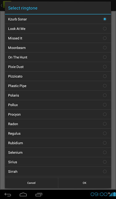116x199 pixels.
Task: Tap the 3G signal strength icon
Action: (x=110, y=194)
